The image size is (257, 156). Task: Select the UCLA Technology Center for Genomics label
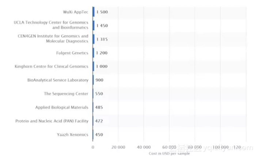coord(51,25)
